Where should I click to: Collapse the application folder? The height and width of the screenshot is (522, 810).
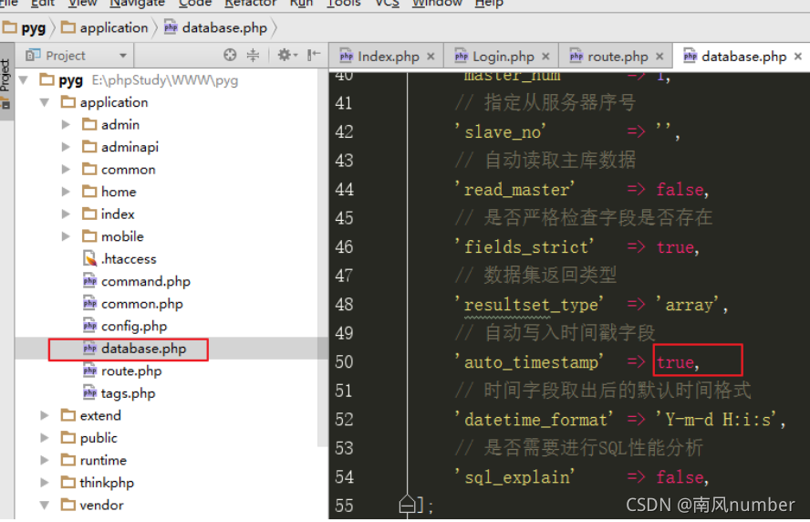point(45,102)
